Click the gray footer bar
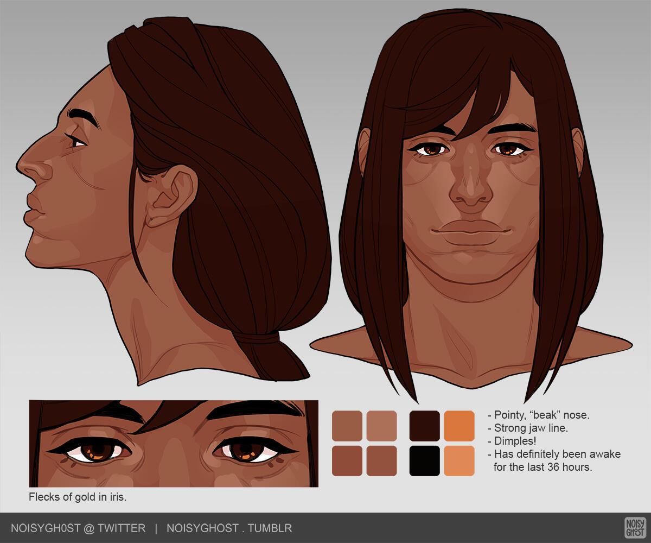 (x=325, y=527)
